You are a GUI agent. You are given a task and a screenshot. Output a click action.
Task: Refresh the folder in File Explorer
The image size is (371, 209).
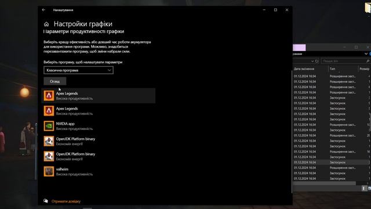[x=317, y=61]
